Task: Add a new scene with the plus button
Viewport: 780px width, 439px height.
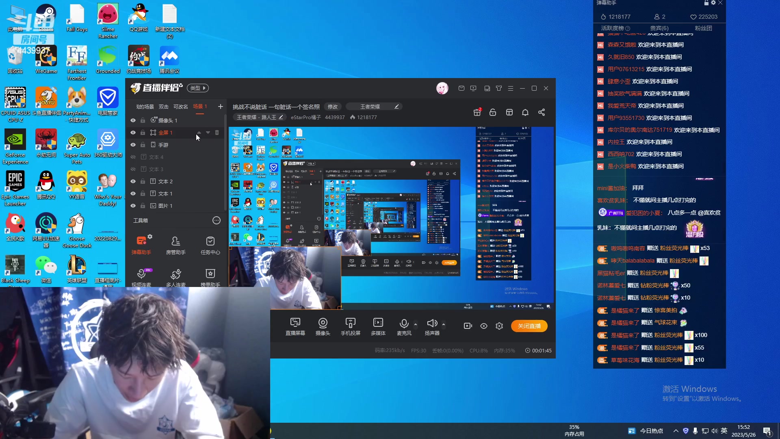Action: click(x=220, y=106)
